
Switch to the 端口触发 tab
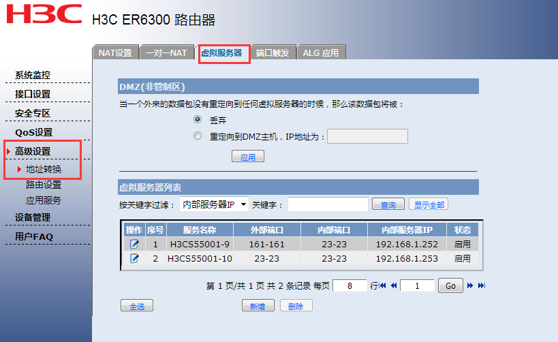click(x=273, y=52)
